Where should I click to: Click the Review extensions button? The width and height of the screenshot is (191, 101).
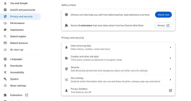(x=163, y=26)
